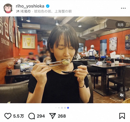Click the post timestamp text

tap(23, 11)
